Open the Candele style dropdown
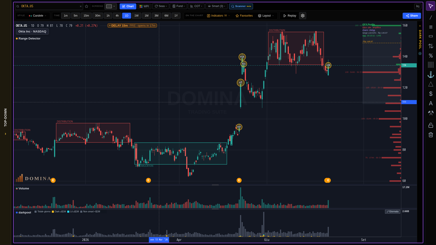This screenshot has width=436, height=245. (37, 16)
